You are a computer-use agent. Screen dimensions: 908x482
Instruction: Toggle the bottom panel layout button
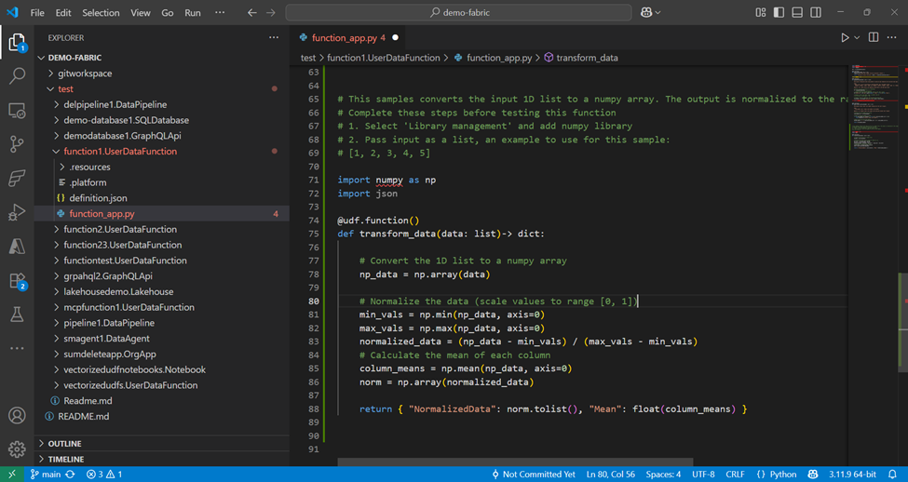(797, 13)
